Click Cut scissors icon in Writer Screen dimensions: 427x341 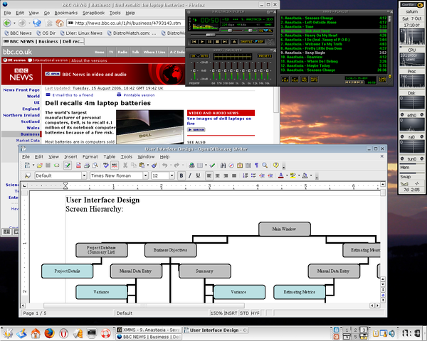coord(125,165)
